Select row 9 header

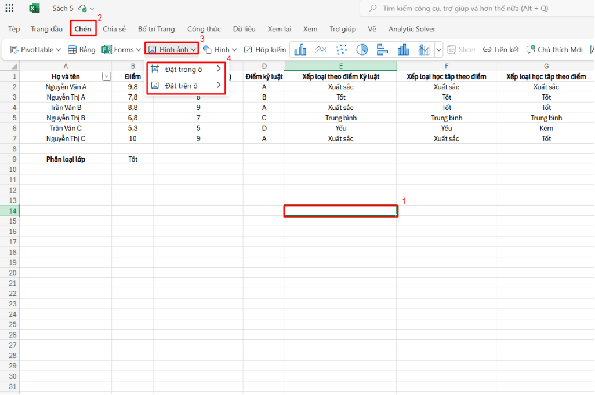(x=9, y=159)
